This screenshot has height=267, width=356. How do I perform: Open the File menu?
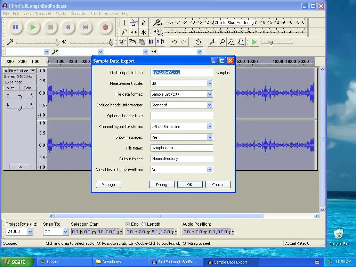(6, 14)
